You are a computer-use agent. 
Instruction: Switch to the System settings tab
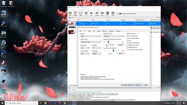(99, 31)
